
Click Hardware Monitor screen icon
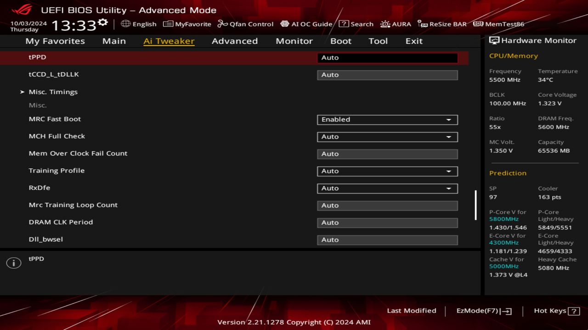pyautogui.click(x=494, y=40)
